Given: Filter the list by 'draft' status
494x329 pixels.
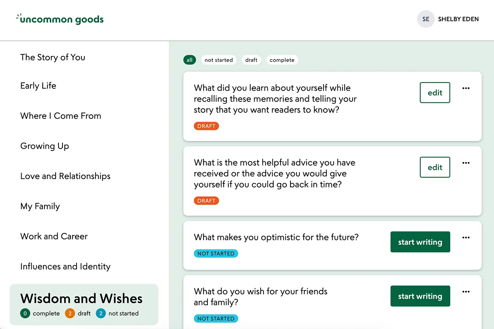Looking at the screenshot, I should [x=251, y=60].
